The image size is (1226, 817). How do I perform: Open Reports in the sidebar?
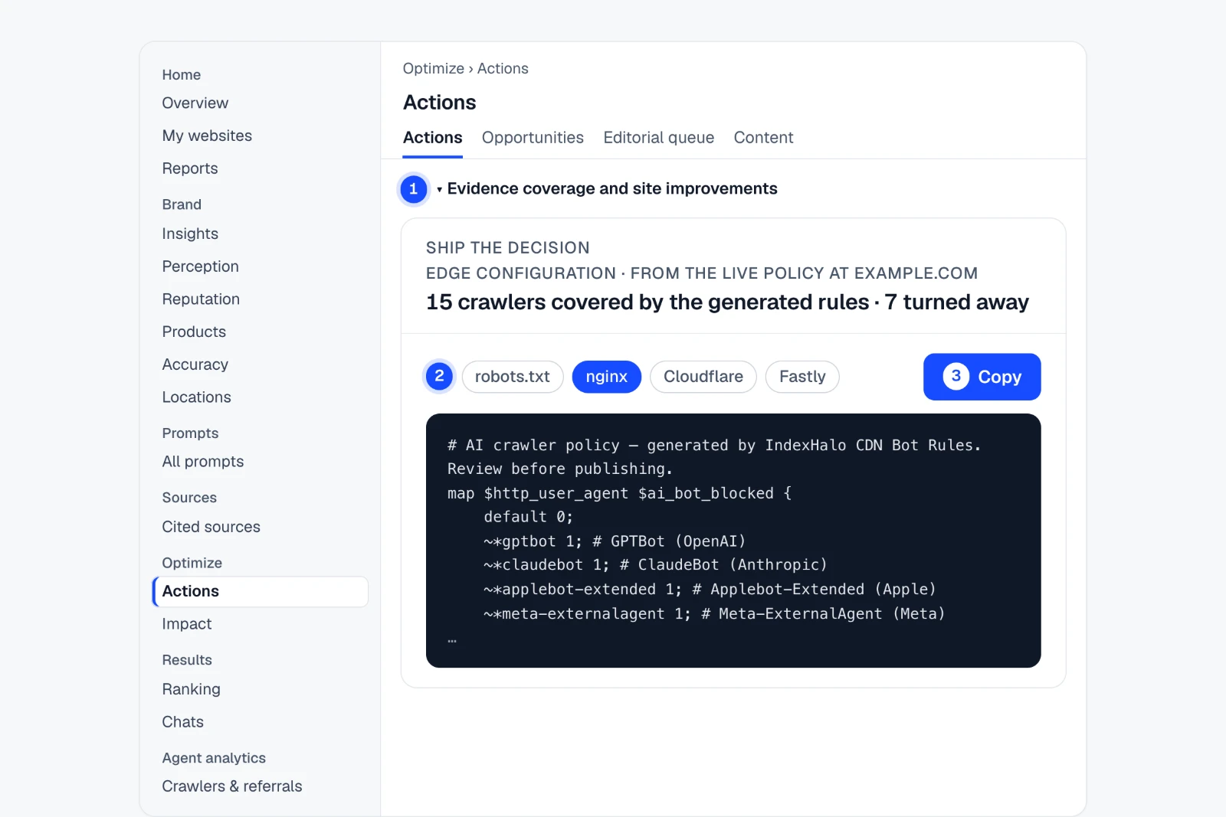click(x=189, y=168)
